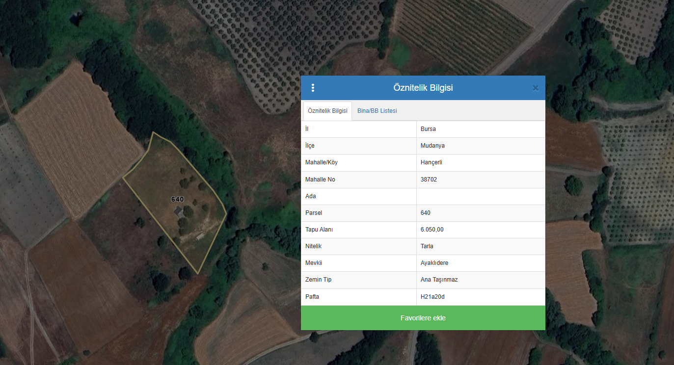674x365 pixels.
Task: Click the İlçe label cell
Action: (358, 146)
